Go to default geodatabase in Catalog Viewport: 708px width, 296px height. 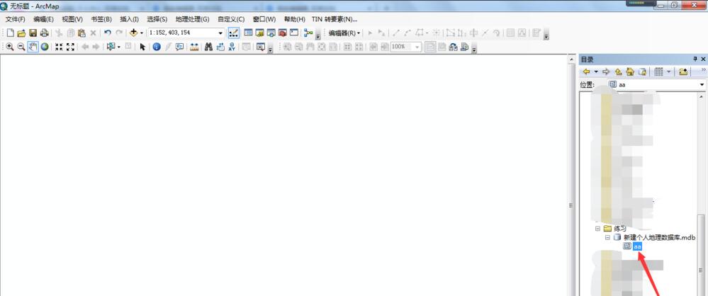click(642, 72)
